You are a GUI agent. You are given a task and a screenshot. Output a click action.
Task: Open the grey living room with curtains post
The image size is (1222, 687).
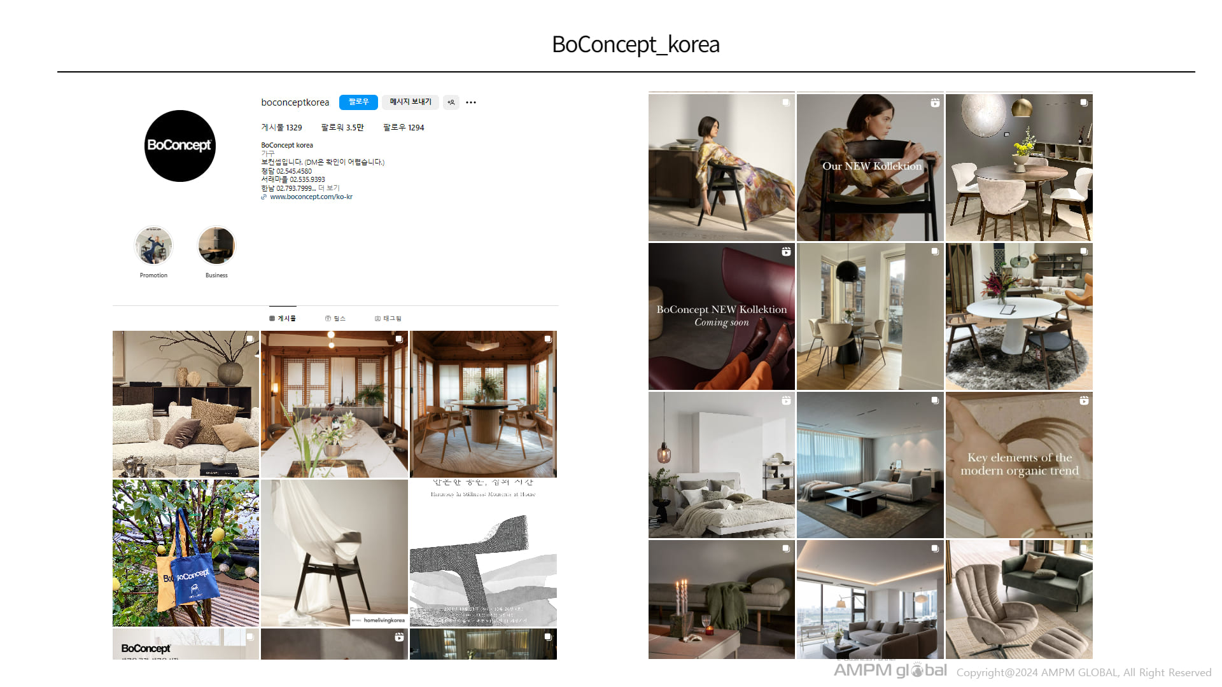tap(870, 465)
